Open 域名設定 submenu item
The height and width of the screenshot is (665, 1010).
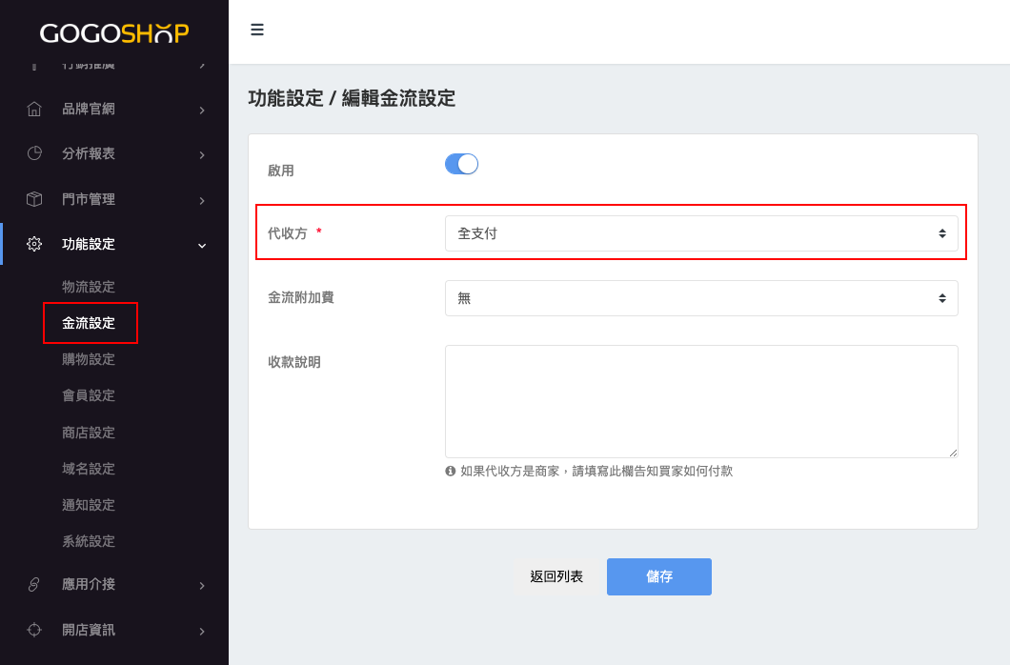(x=89, y=469)
